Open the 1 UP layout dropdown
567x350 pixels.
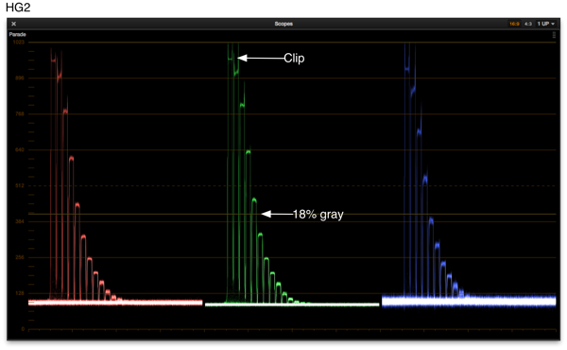(545, 24)
